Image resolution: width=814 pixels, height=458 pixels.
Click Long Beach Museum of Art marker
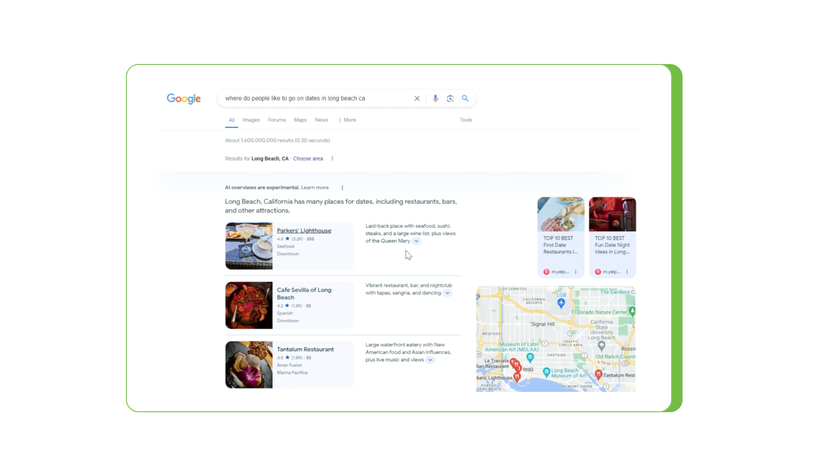coord(547,372)
